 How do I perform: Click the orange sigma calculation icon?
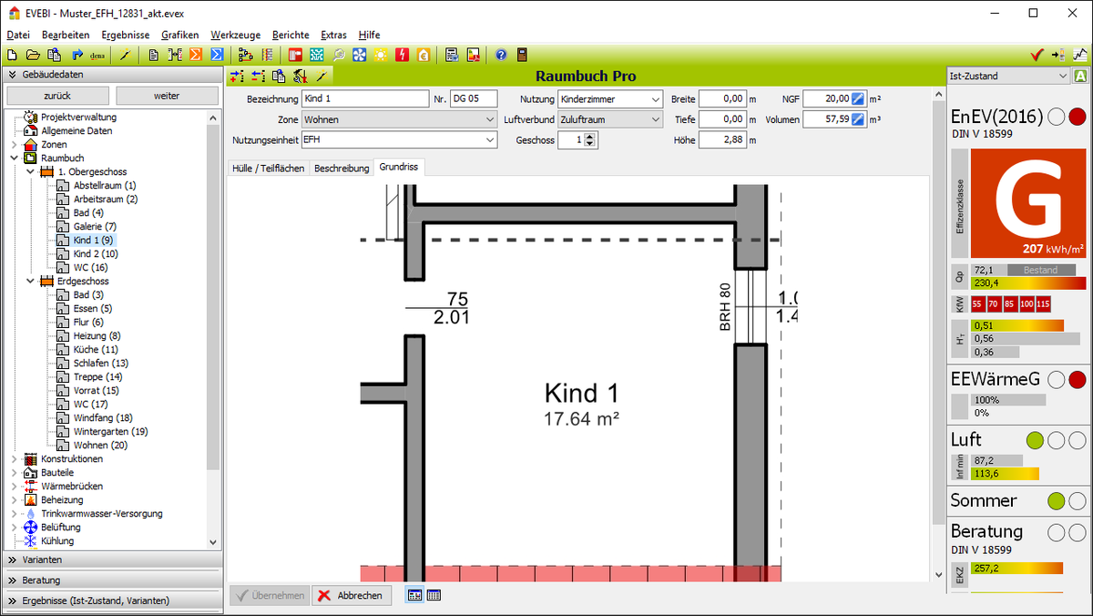(196, 55)
